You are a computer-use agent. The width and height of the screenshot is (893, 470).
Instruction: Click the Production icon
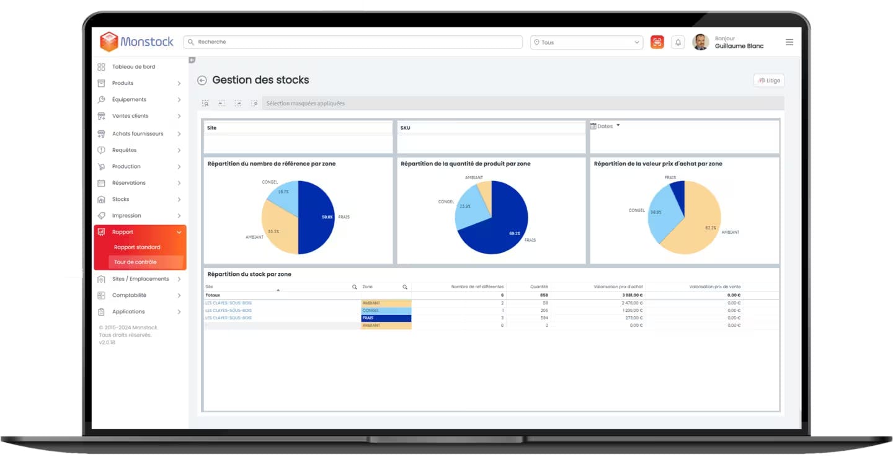coord(102,167)
